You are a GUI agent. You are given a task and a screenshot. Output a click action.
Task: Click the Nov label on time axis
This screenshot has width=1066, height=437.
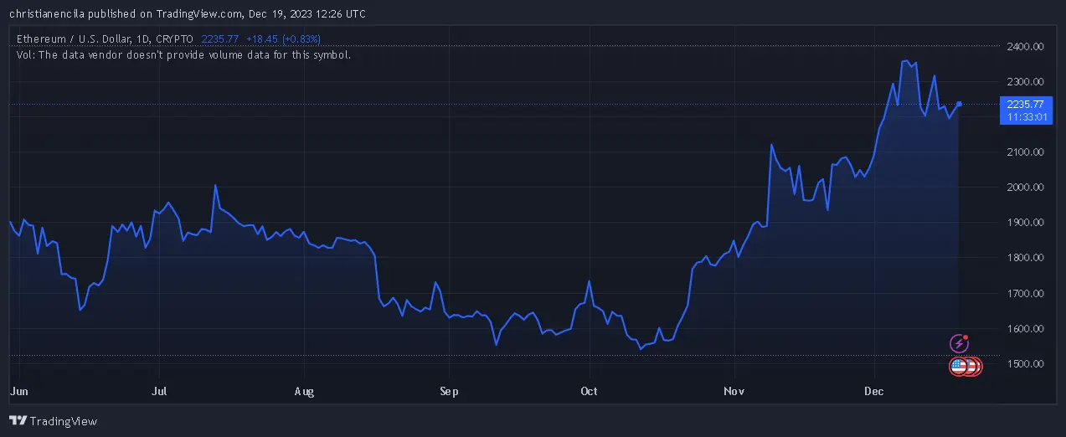(734, 390)
